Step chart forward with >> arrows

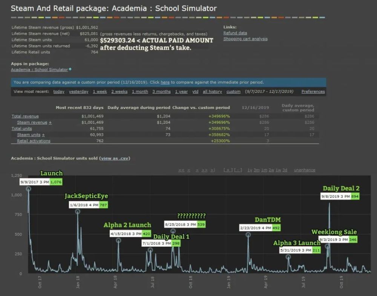205,170
